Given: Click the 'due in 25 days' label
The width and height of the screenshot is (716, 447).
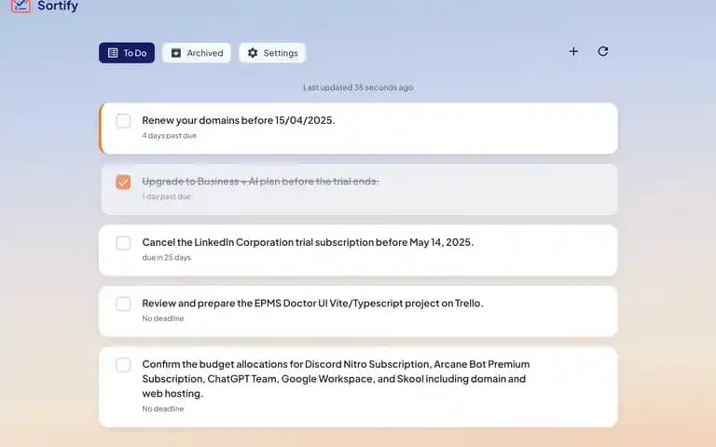Looking at the screenshot, I should pos(166,257).
